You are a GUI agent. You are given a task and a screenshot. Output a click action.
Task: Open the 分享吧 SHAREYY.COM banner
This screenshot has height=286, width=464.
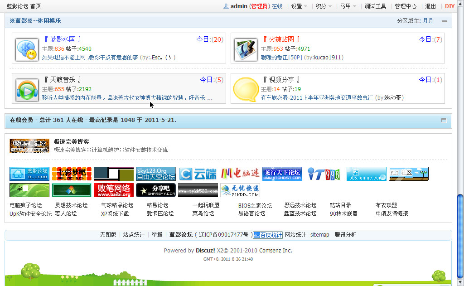pos(156,190)
